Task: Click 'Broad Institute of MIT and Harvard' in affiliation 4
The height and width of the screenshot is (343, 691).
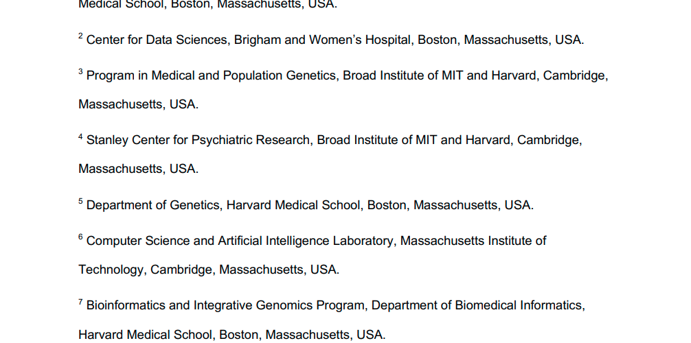Action: pyautogui.click(x=414, y=141)
